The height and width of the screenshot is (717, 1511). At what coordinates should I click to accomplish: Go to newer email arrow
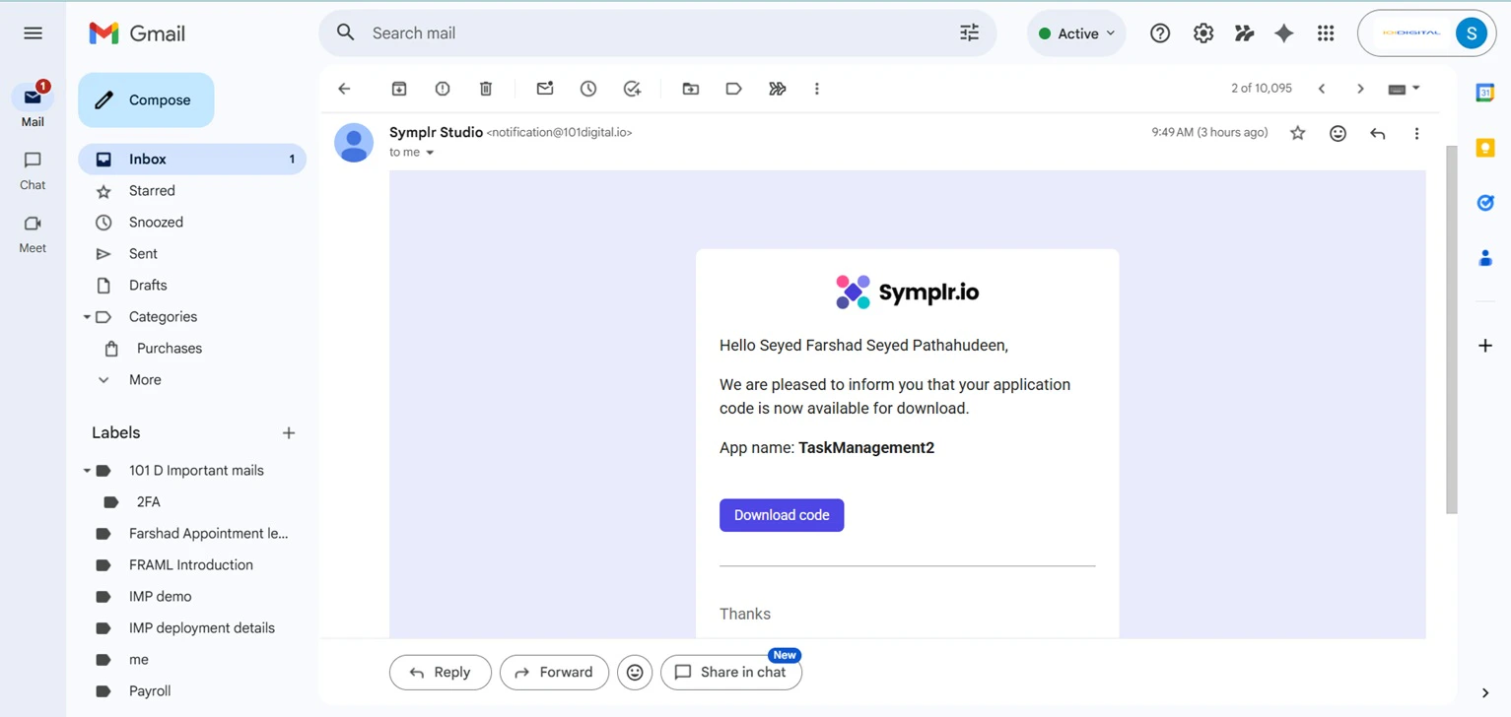[1322, 89]
